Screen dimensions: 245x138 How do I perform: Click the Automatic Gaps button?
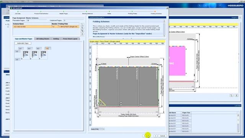coord(23,43)
